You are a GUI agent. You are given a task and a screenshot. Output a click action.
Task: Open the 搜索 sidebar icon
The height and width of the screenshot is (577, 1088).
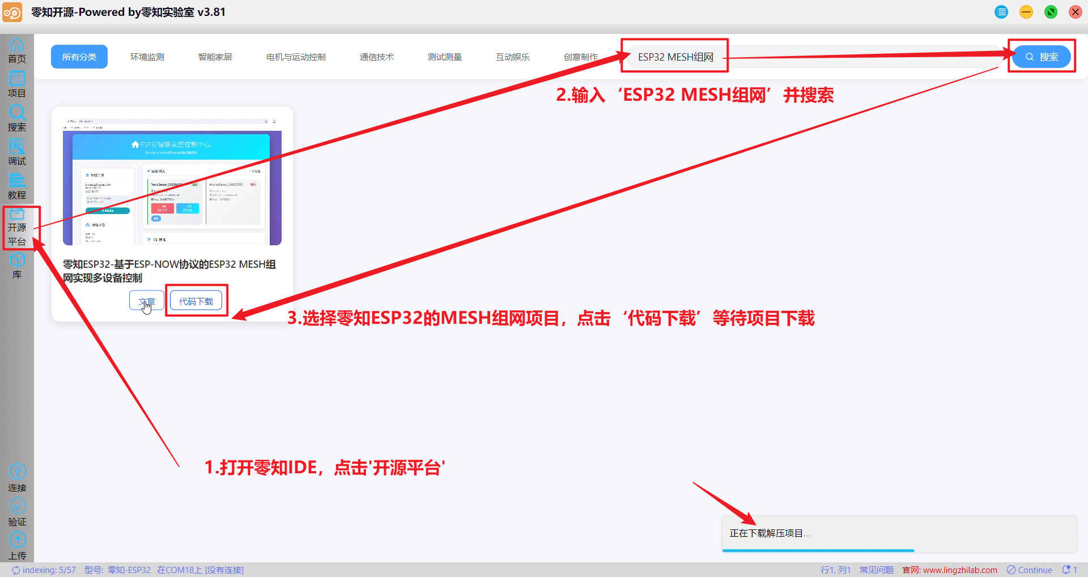pos(16,118)
